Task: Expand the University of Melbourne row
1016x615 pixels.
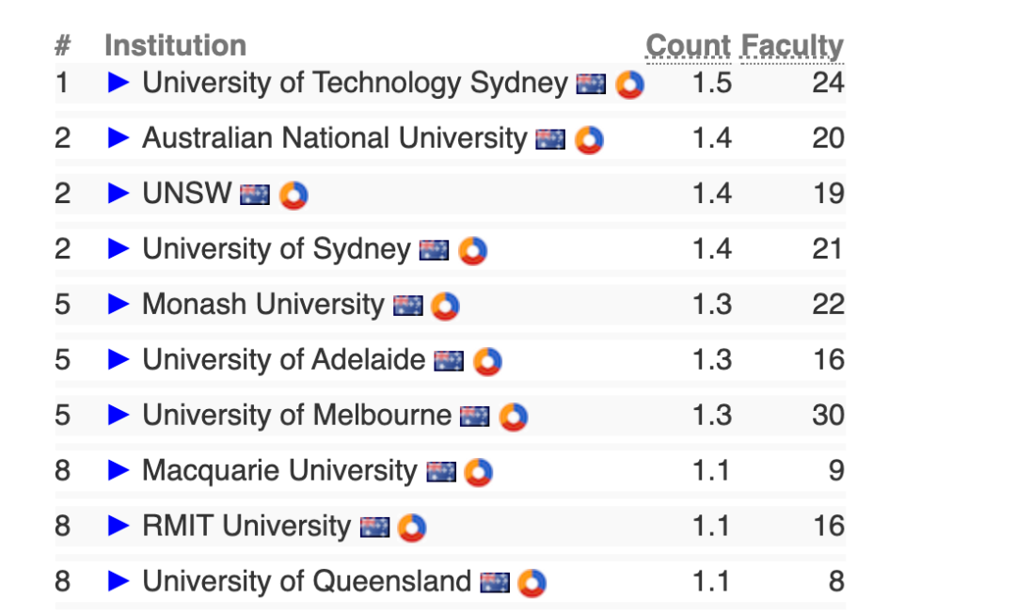Action: [x=119, y=415]
